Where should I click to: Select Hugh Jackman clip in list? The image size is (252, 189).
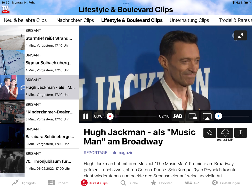39,87
